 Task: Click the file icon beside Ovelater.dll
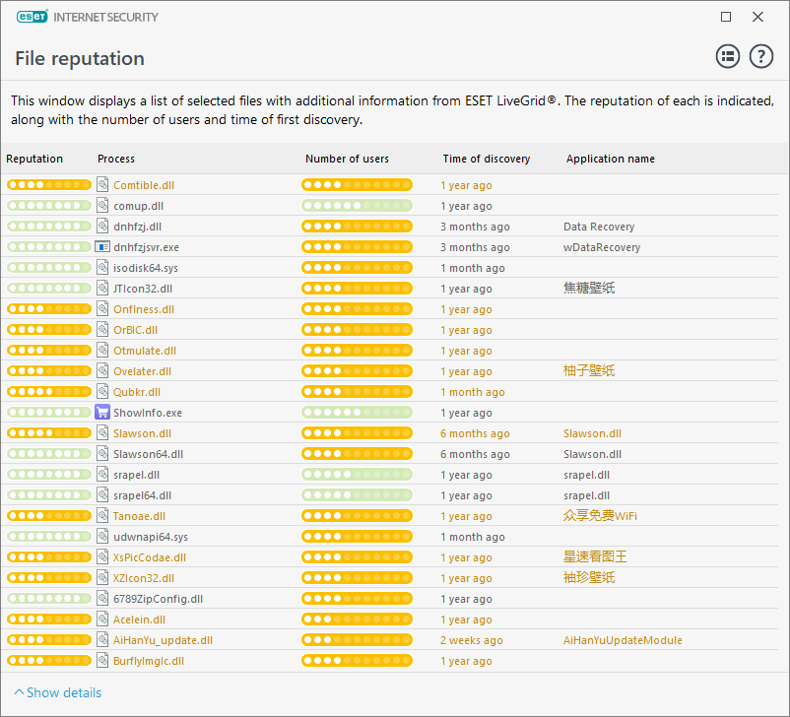tap(102, 370)
